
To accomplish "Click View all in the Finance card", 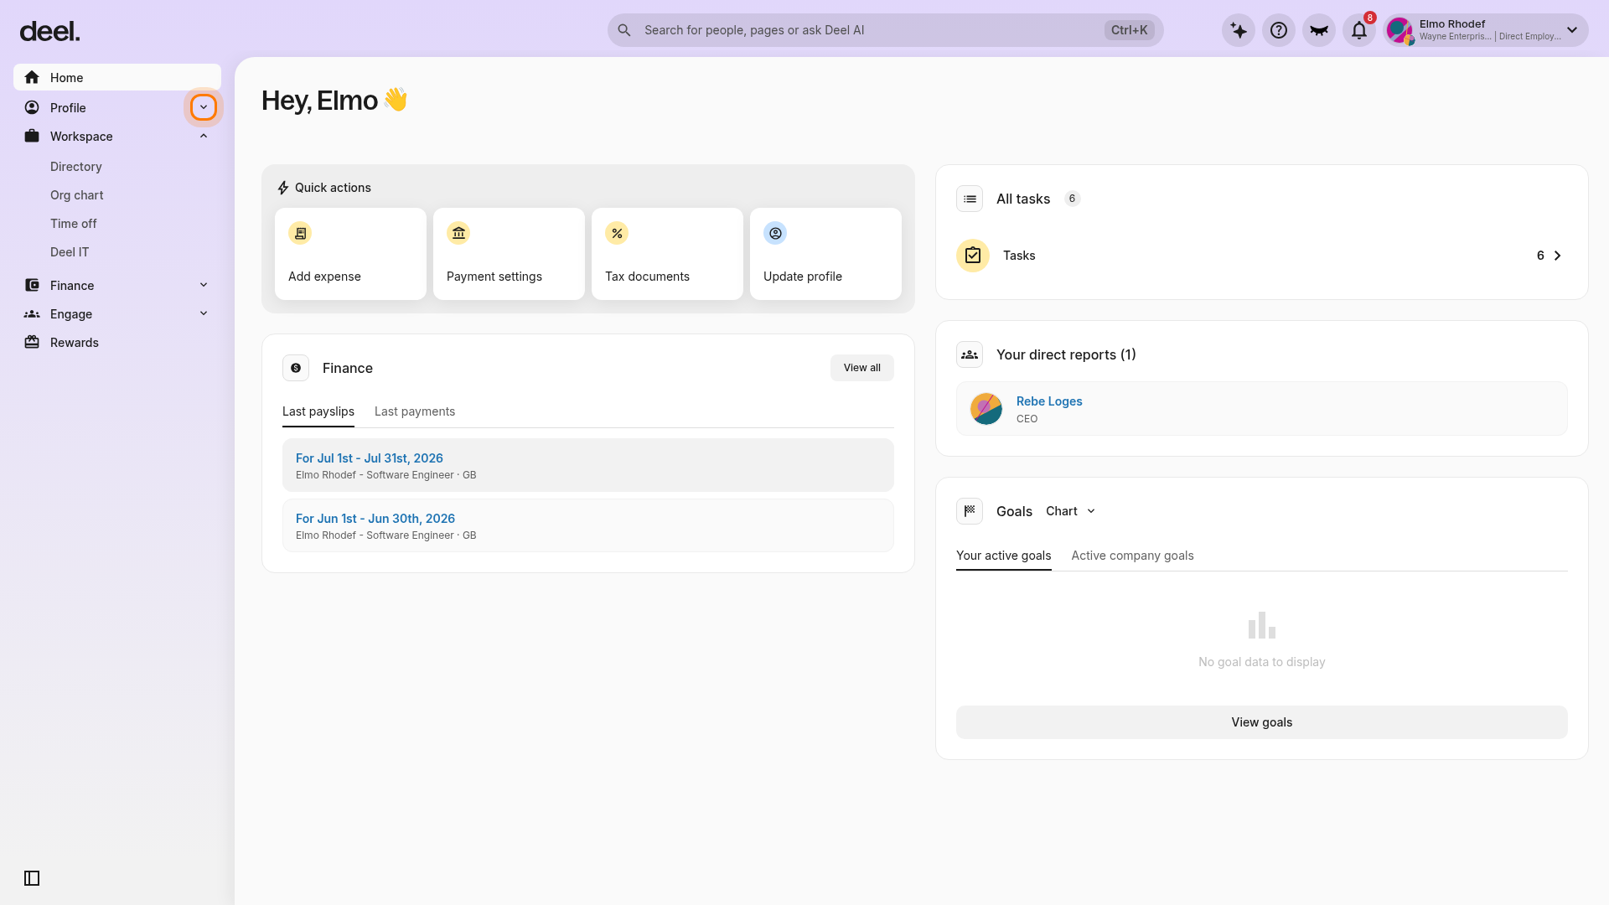I will tap(862, 368).
